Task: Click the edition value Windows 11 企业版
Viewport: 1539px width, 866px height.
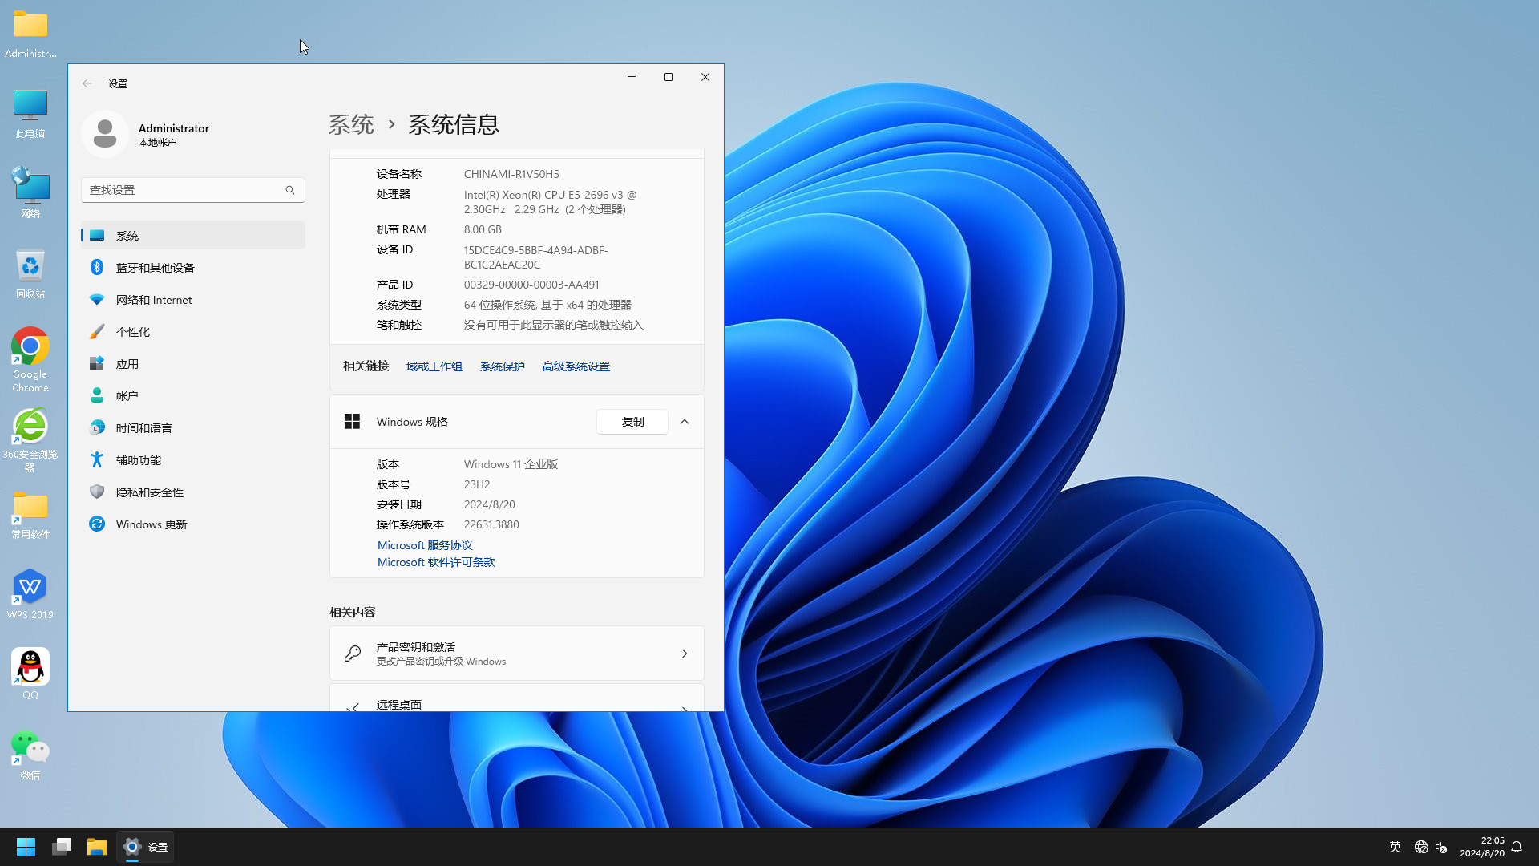Action: (511, 464)
